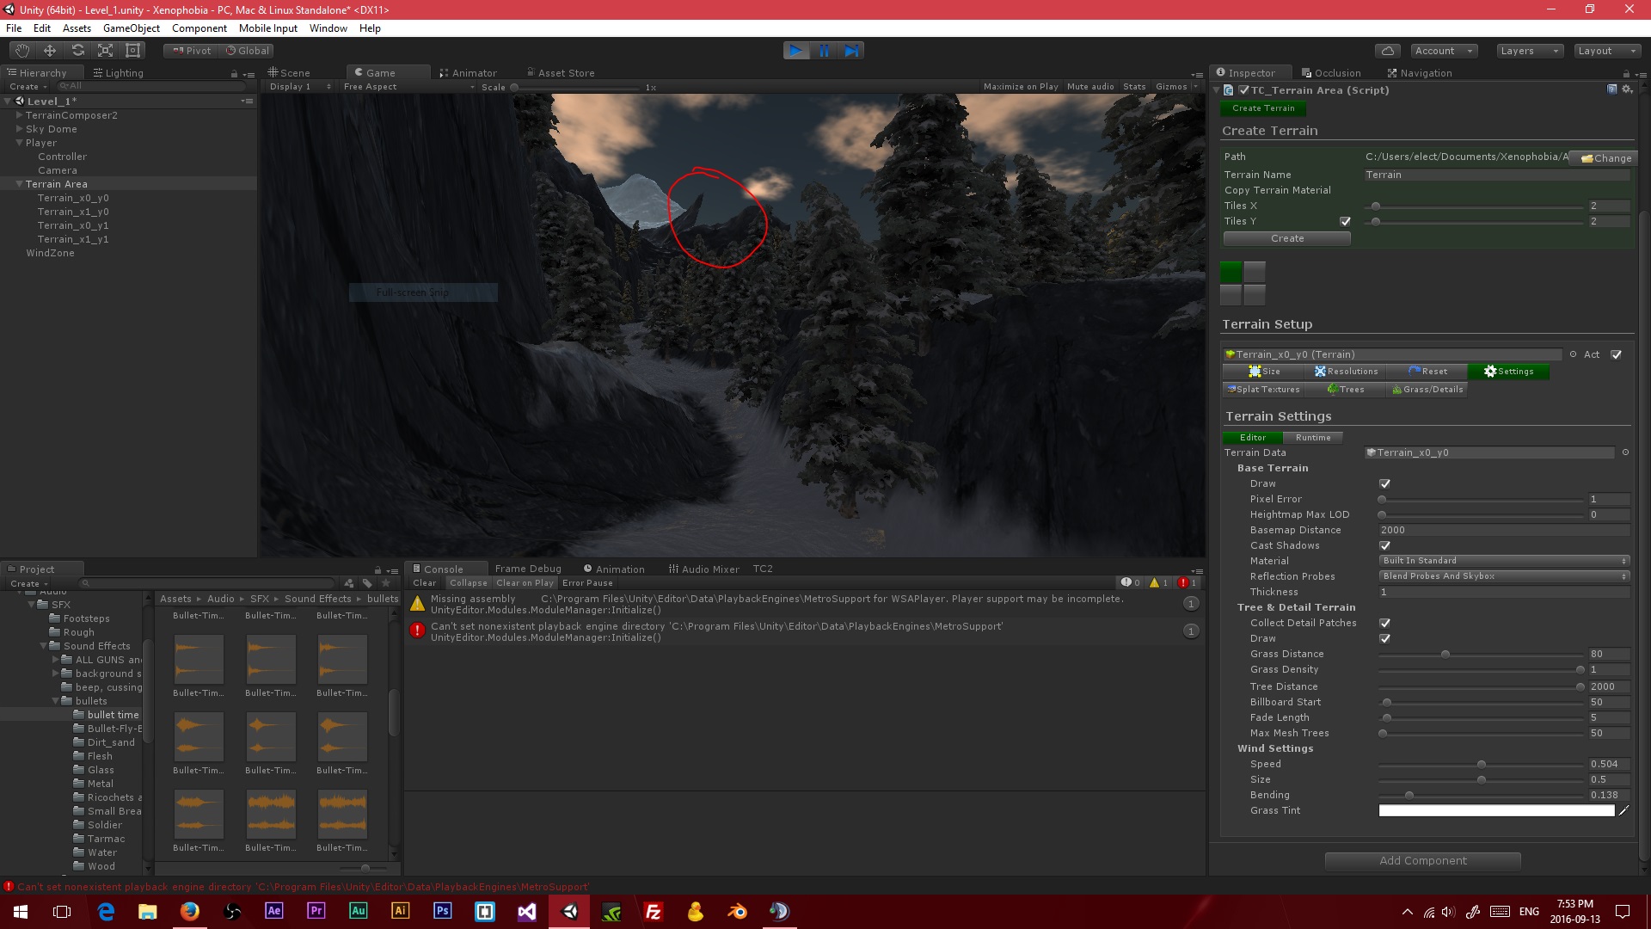Screen dimensions: 1651x929
Task: Switch to the Occlusion tab
Action: [x=1331, y=73]
